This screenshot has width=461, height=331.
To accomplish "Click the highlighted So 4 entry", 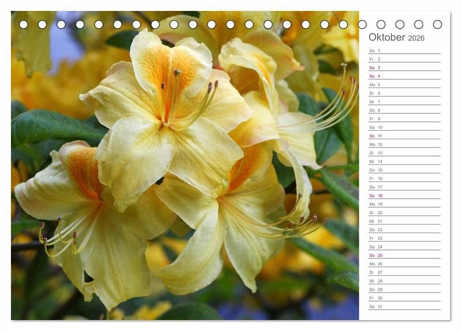I will [404, 76].
